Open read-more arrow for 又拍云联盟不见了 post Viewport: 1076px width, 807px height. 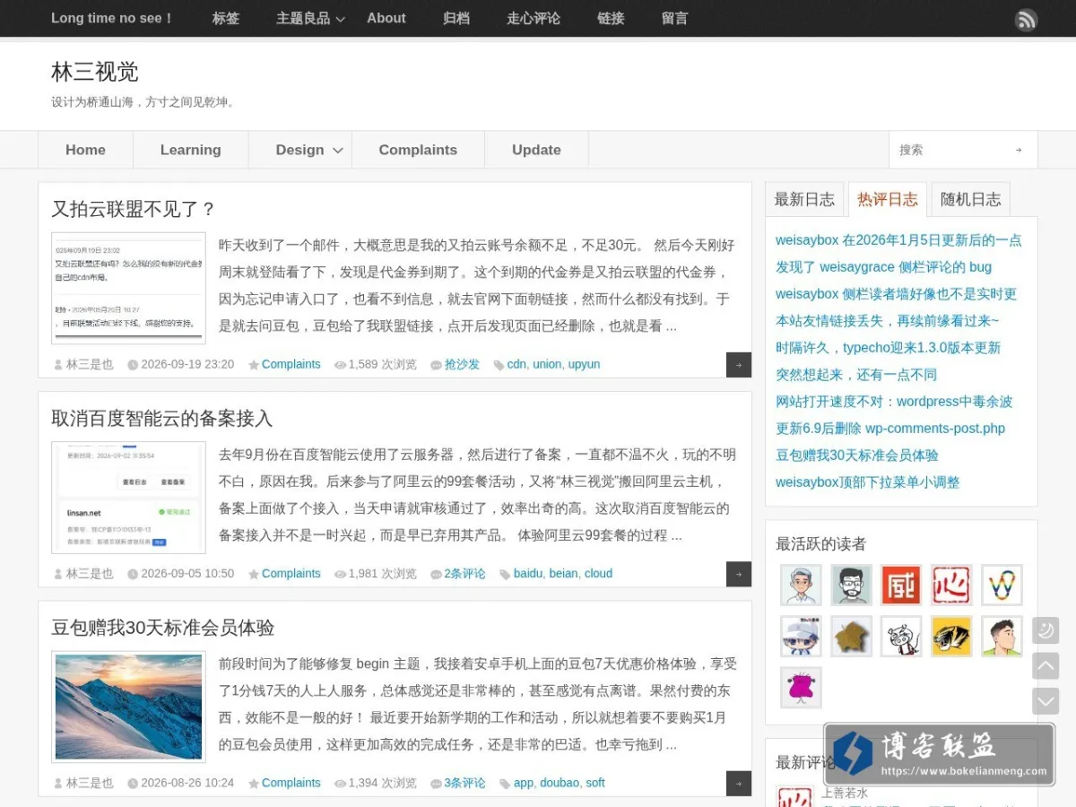739,365
